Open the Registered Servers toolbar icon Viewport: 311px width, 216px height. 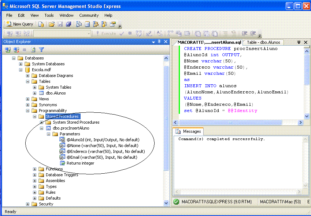79,24
